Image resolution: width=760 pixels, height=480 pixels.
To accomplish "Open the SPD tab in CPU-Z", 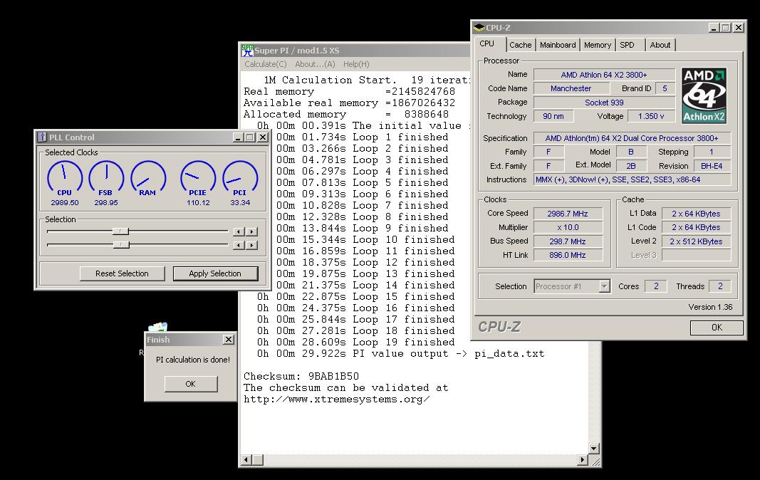I will click(x=627, y=45).
